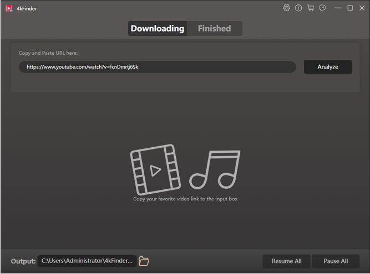Click the music note icon
The image size is (370, 274).
pyautogui.click(x=215, y=169)
